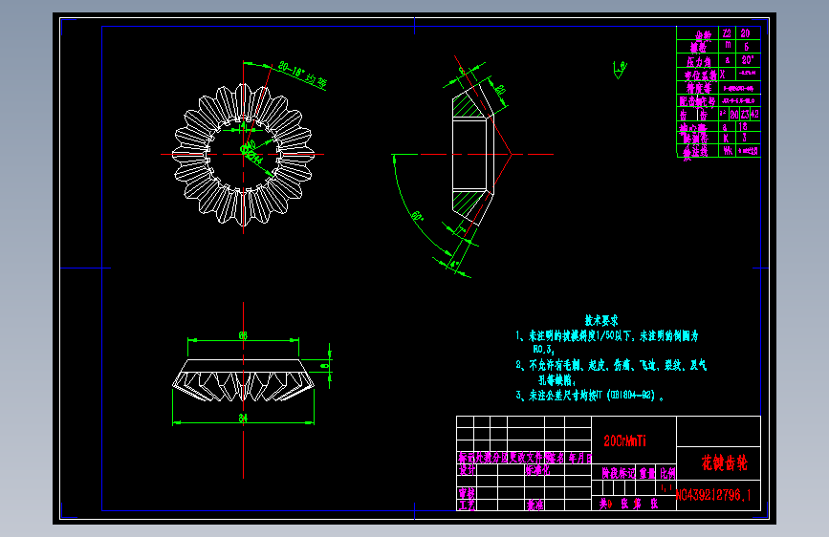The width and height of the screenshot is (829, 537).
Task: Click the drawing number "NC439212796.1"
Action: 713,495
